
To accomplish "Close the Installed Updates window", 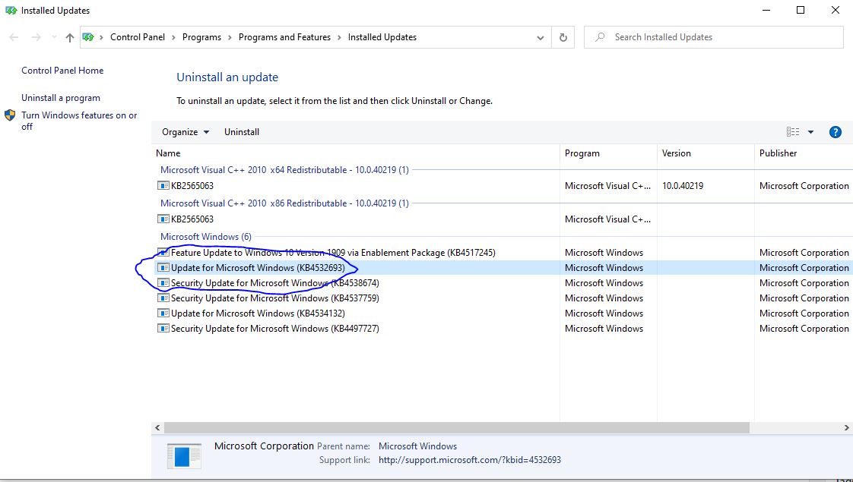I will point(835,11).
